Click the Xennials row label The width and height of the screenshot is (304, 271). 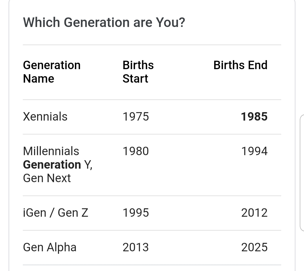tap(45, 117)
